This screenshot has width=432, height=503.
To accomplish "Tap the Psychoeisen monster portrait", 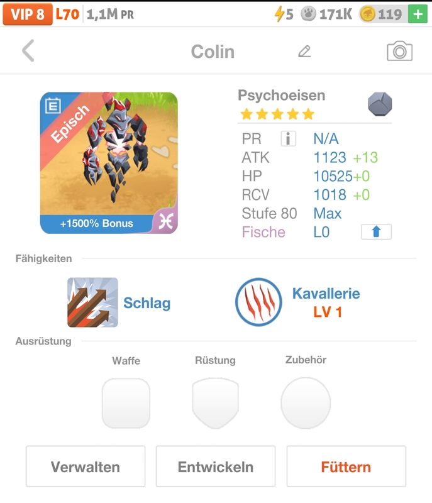I will pyautogui.click(x=109, y=163).
